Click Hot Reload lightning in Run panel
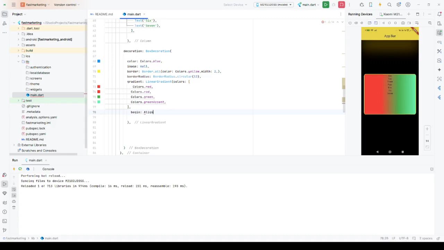The image size is (444, 250). click(14, 169)
